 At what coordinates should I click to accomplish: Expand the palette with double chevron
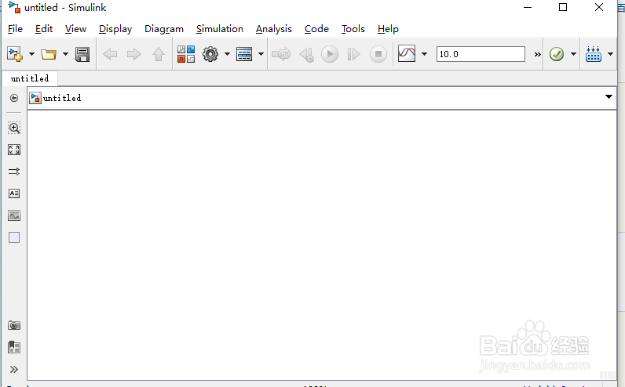(14, 370)
